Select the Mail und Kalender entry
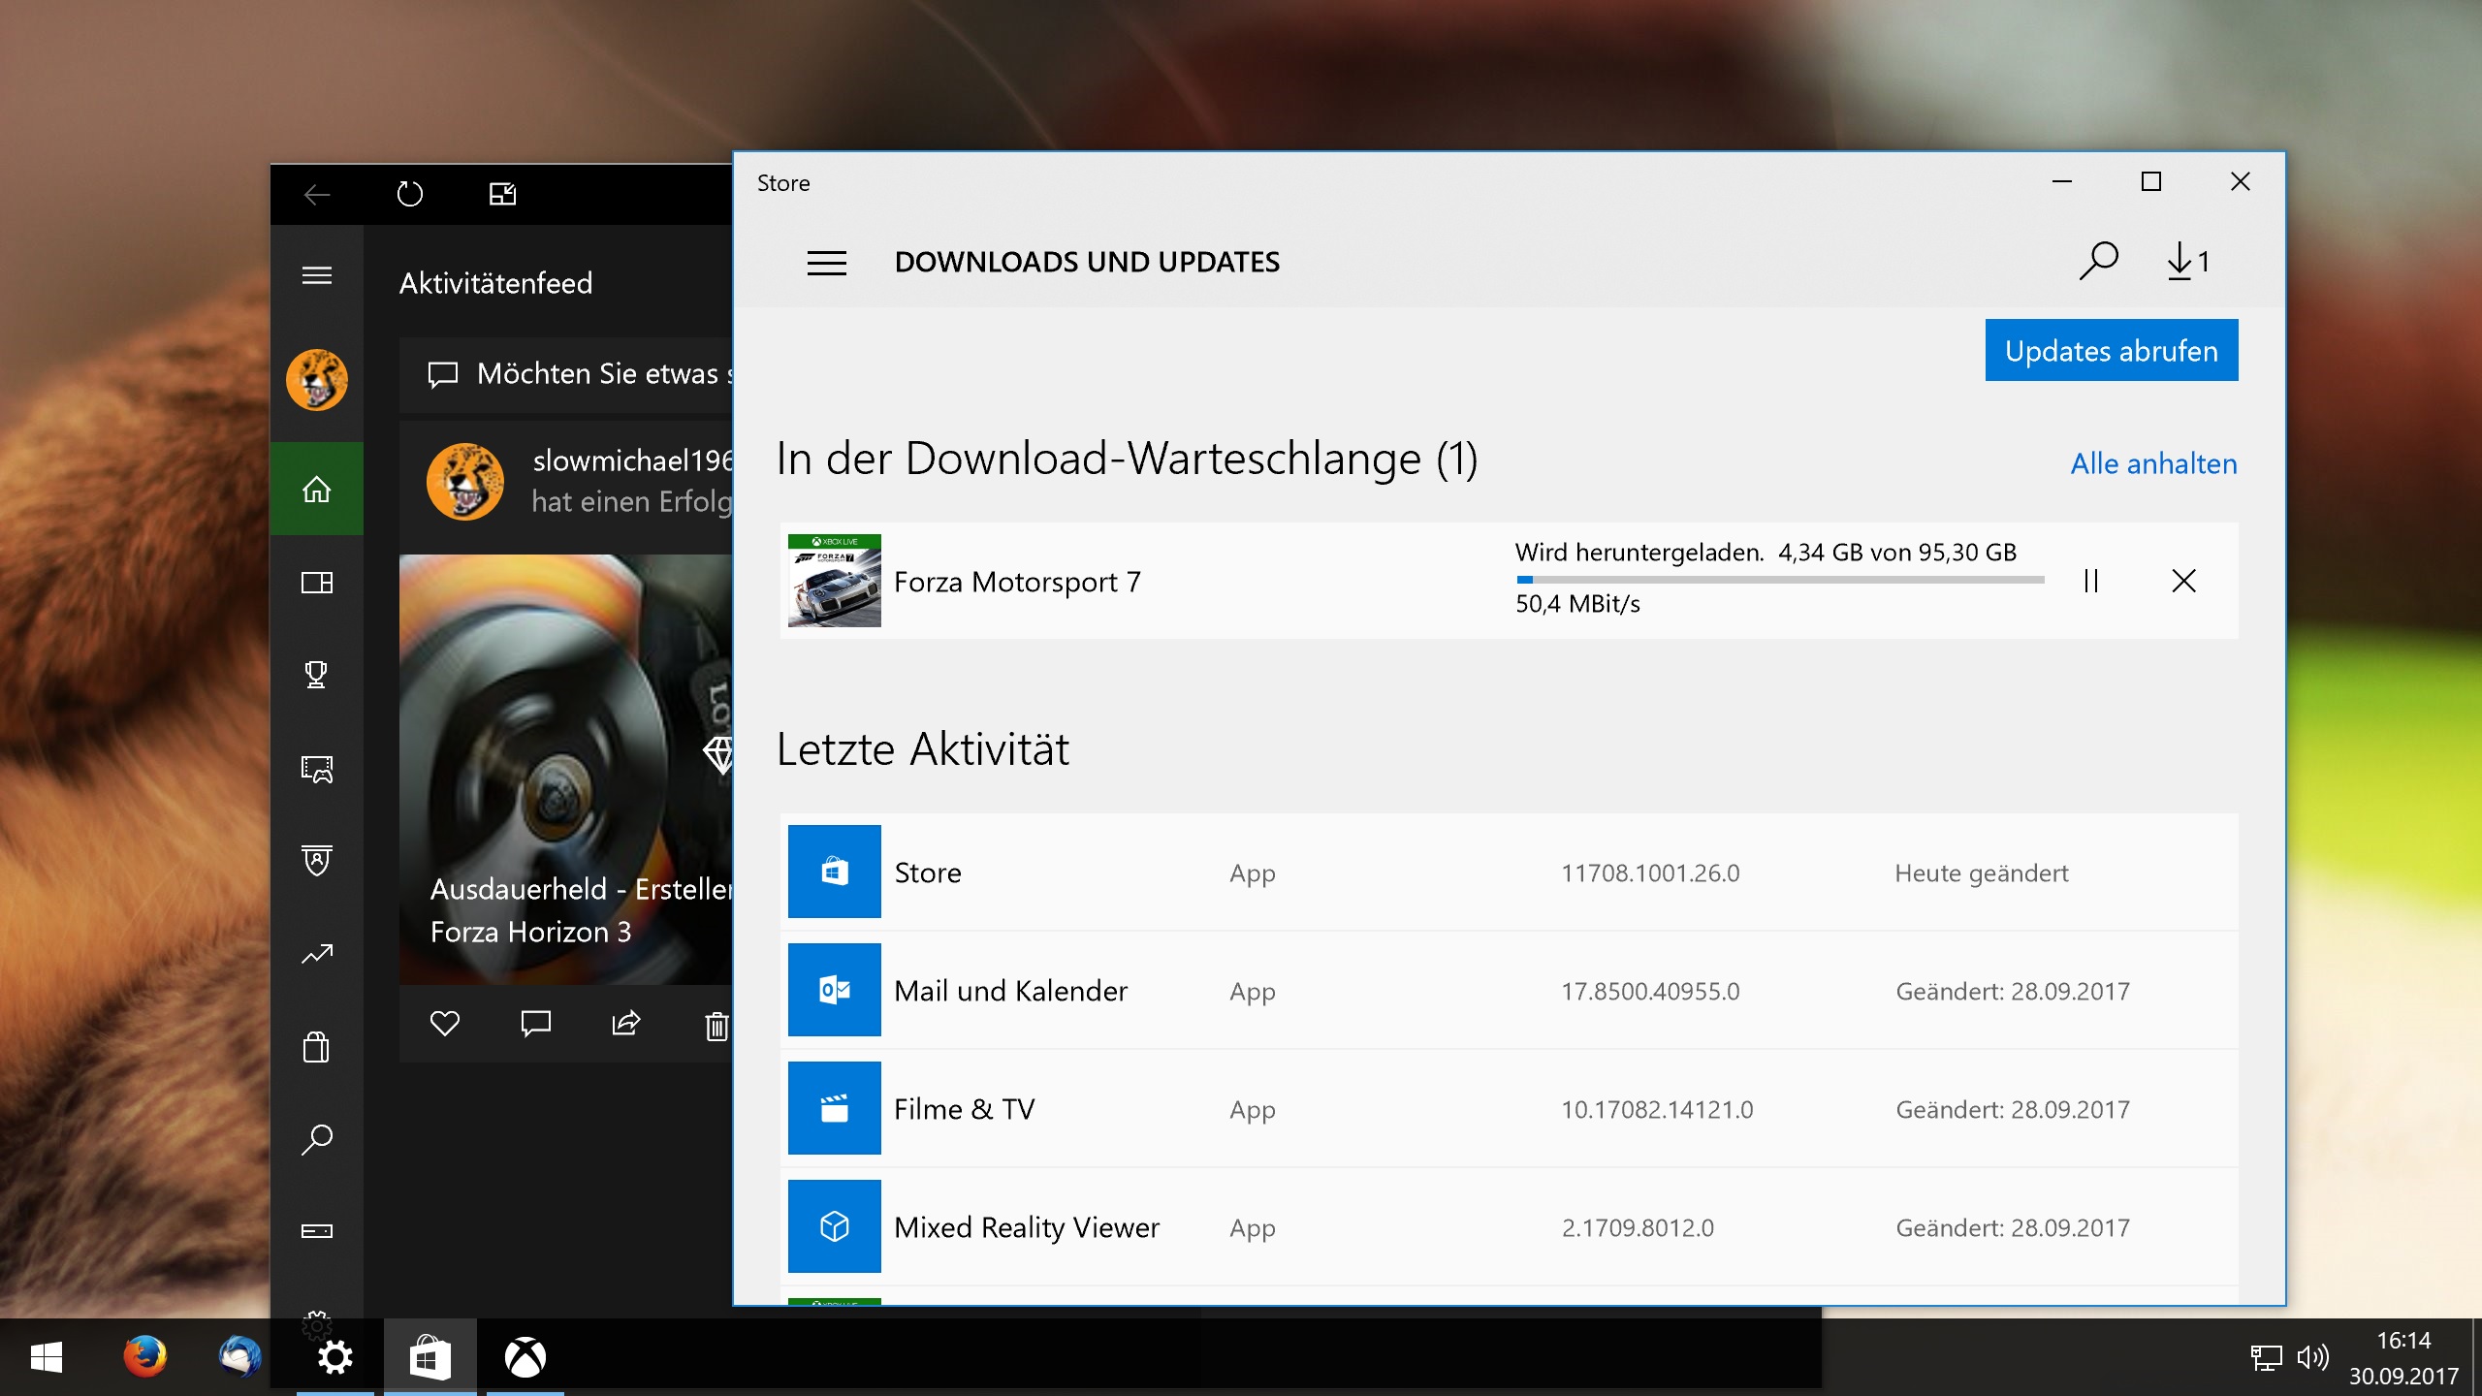 [1010, 991]
